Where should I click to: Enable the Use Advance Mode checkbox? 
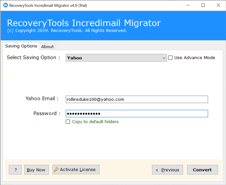click(x=170, y=58)
